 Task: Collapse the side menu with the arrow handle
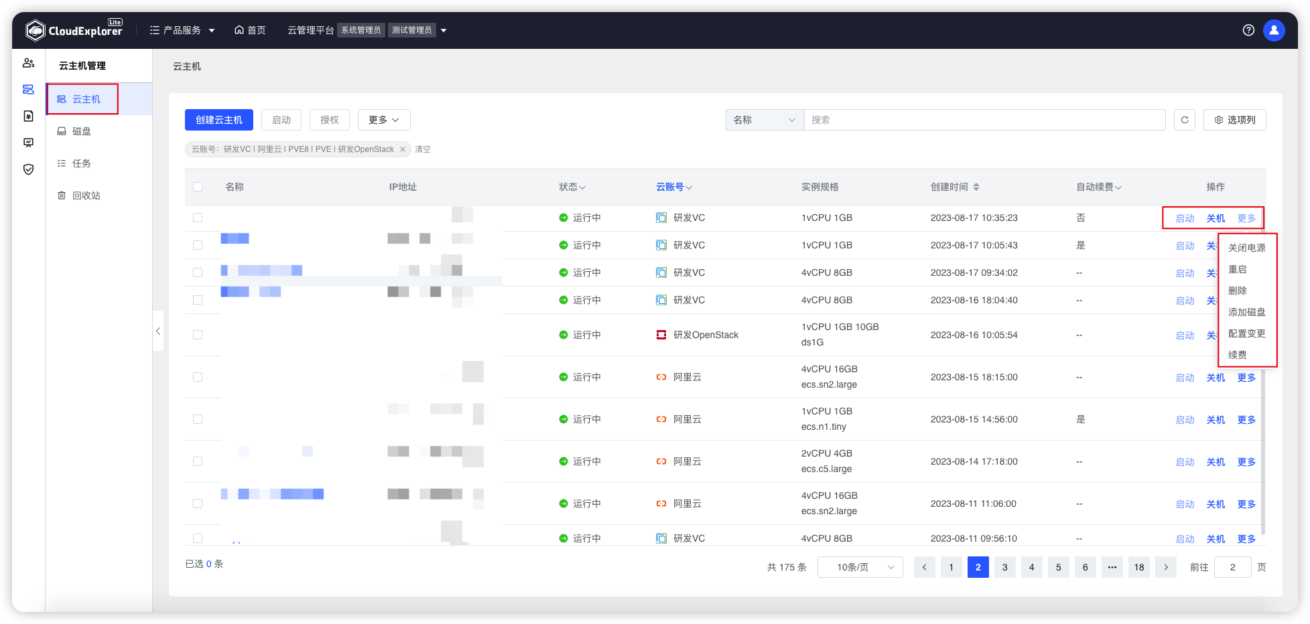tap(158, 331)
